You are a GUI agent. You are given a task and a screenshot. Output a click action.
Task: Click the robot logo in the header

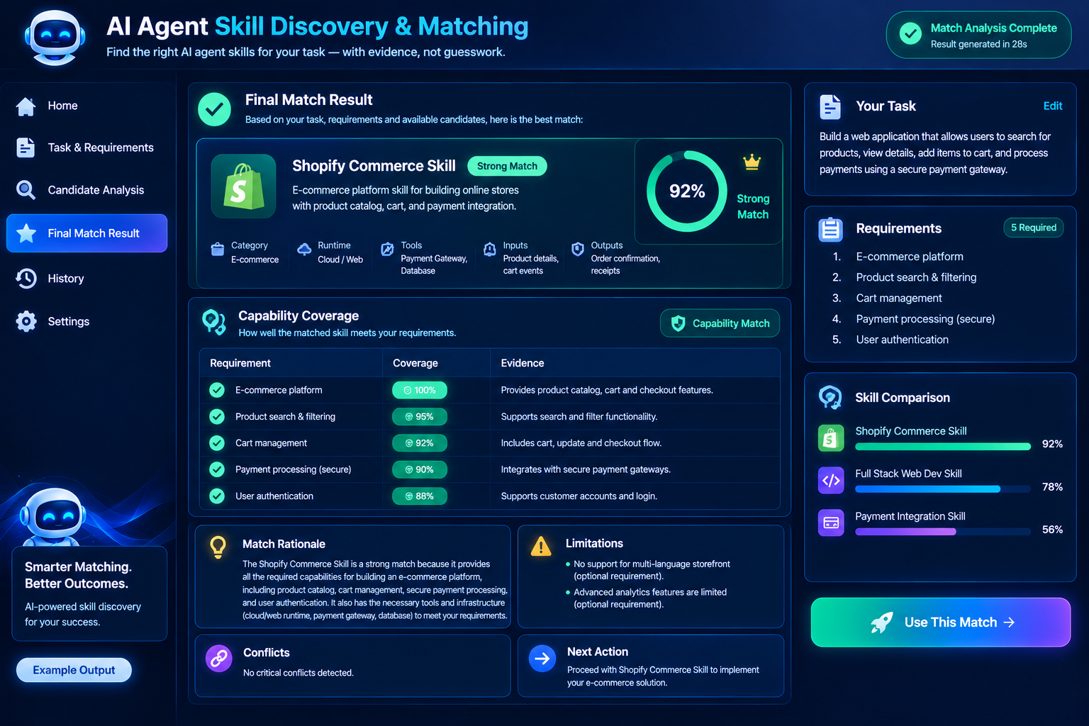55,37
